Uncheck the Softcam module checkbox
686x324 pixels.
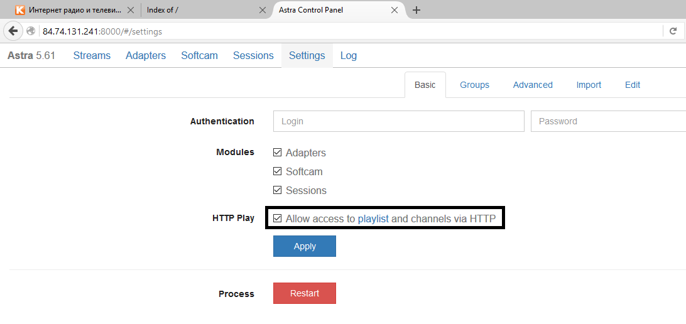(277, 171)
